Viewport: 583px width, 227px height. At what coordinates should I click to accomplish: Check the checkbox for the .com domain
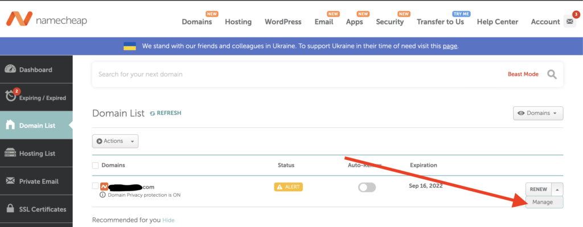point(96,186)
